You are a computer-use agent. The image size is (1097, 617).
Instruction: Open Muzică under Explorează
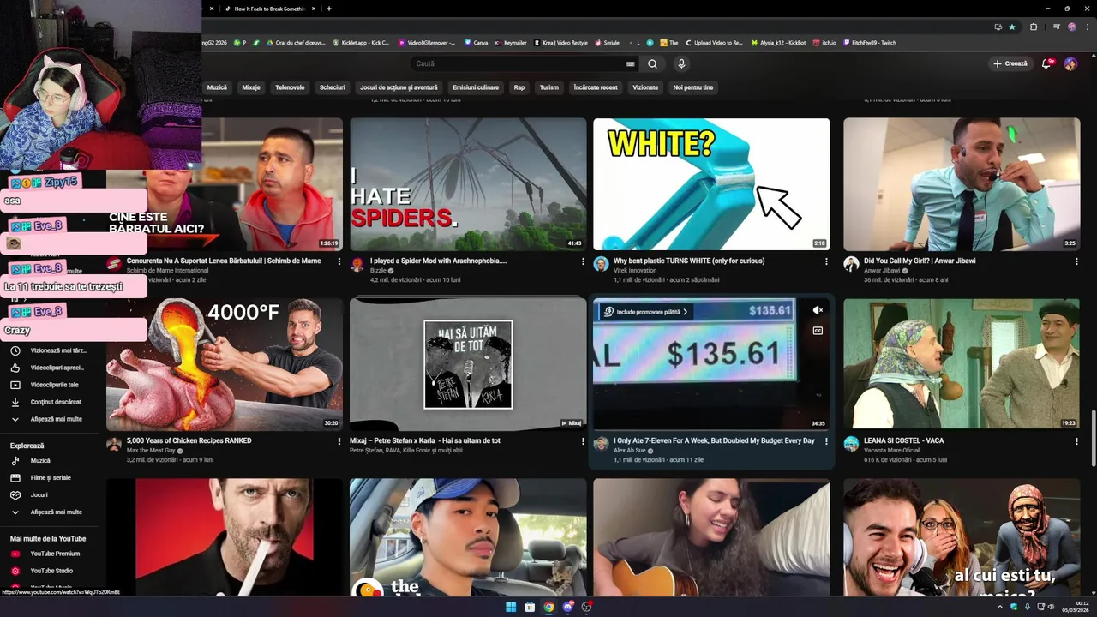pyautogui.click(x=50, y=461)
